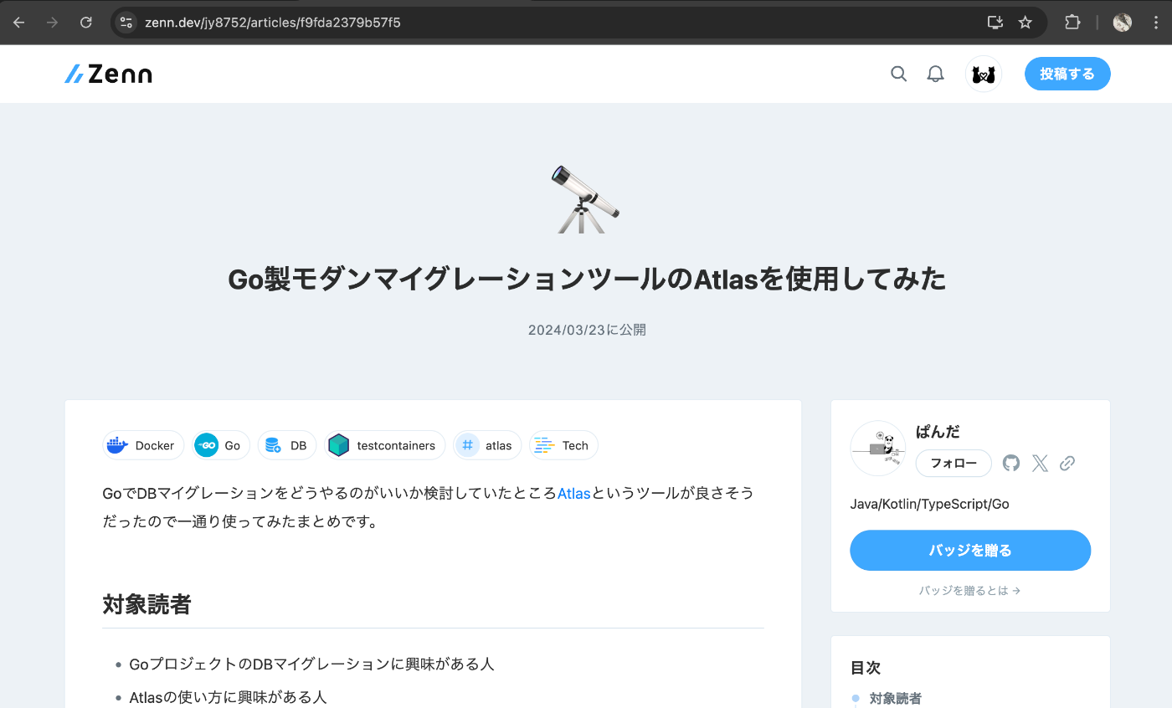Click the author's panda avatar
1172x708 pixels.
(x=878, y=449)
